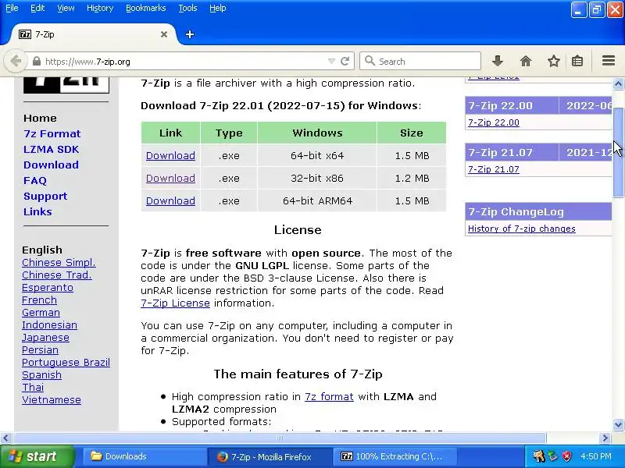Viewport: 625px width, 468px height.
Task: Open Links sidebar page
Action: [37, 211]
